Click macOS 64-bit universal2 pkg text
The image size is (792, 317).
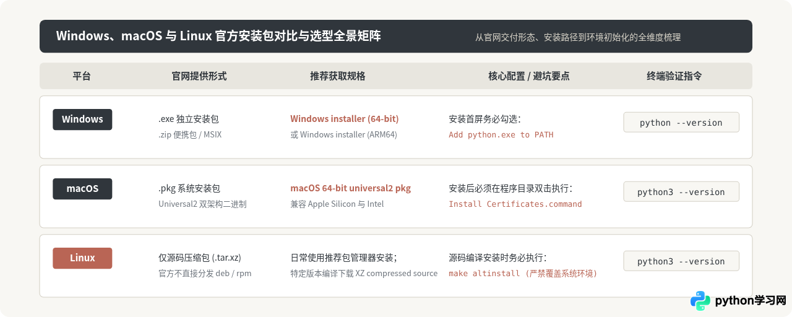pyautogui.click(x=351, y=188)
